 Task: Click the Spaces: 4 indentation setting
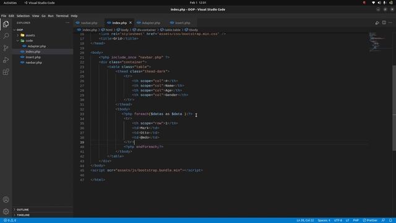click(x=324, y=221)
